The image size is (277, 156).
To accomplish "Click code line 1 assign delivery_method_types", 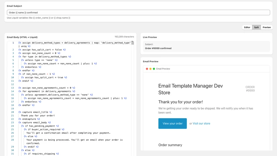I will pos(74,44).
